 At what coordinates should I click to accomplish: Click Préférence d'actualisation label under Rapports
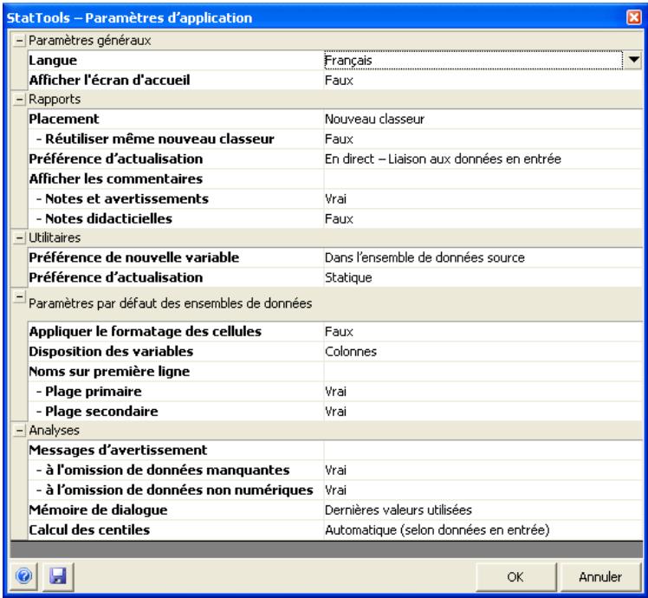(116, 159)
